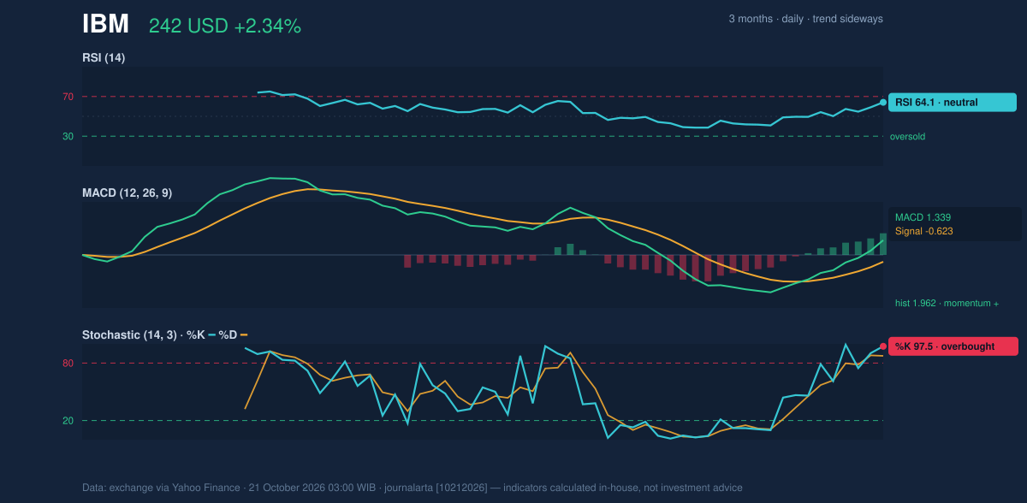Click the data source footer text

(413, 488)
